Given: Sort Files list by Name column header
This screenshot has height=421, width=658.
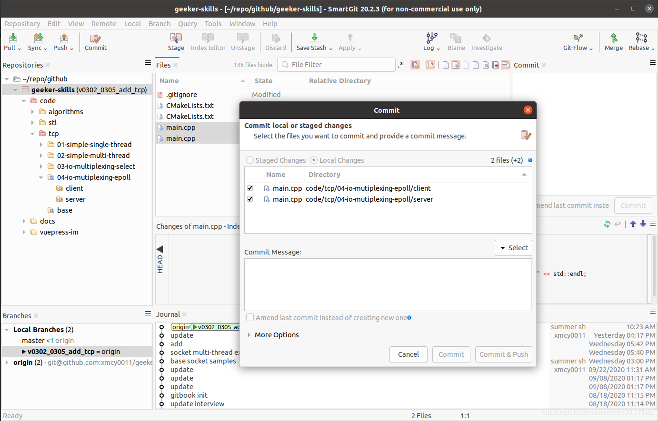Looking at the screenshot, I should pyautogui.click(x=203, y=81).
